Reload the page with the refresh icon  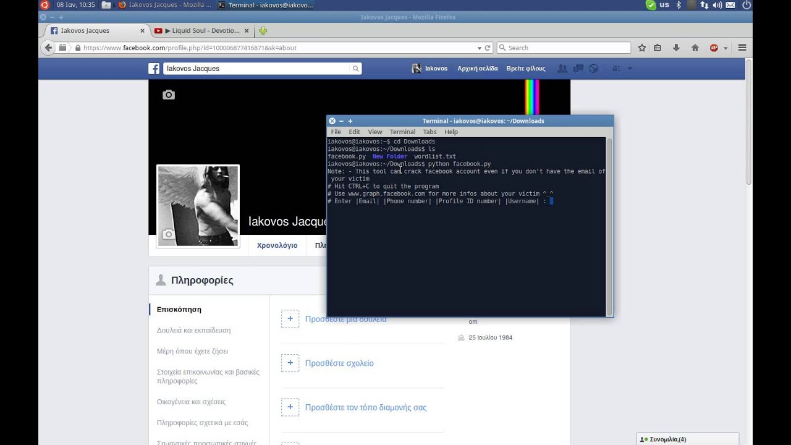point(488,48)
